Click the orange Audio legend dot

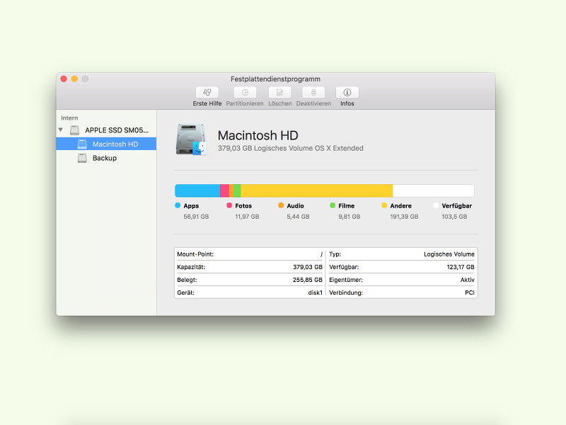click(281, 205)
